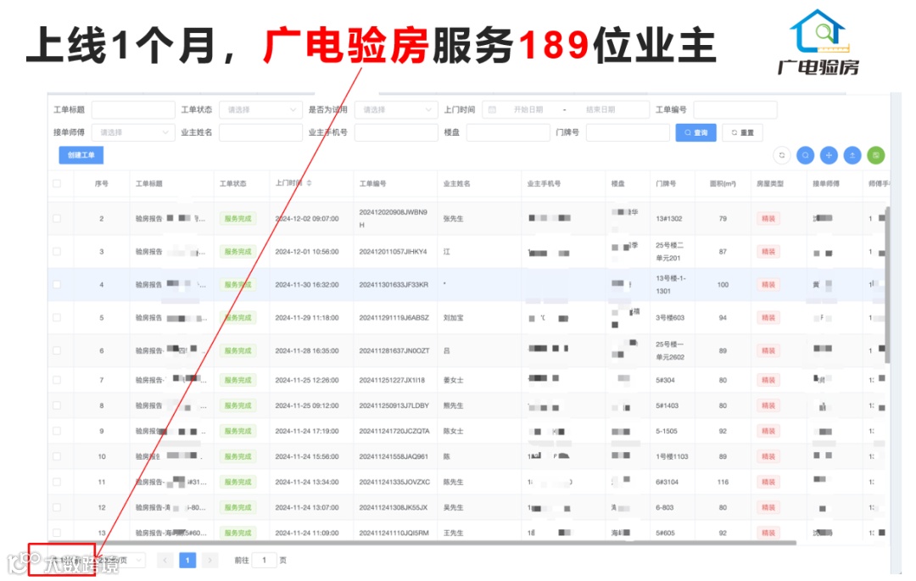Click the 重置 reset button
The height and width of the screenshot is (581, 916).
pyautogui.click(x=742, y=132)
